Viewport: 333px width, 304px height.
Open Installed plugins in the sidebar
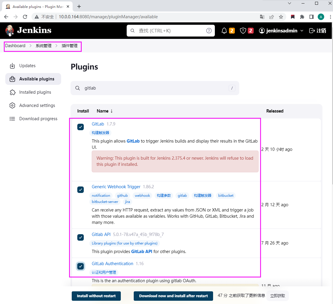(x=33, y=92)
